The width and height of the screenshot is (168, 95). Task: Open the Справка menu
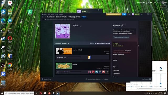pyautogui.click(x=61, y=14)
